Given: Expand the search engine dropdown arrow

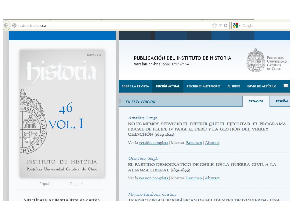Looking at the screenshot, I should coord(240,25).
